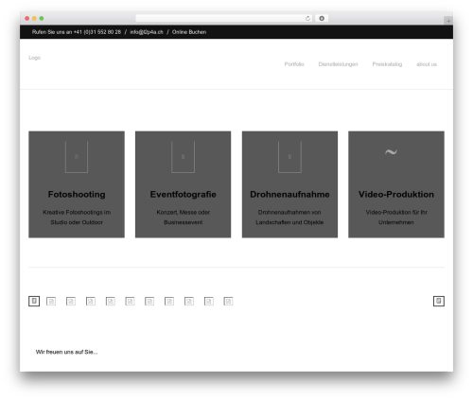Screen dimensions: 473x400
Task: Click the Eventfotografie card image icon
Action: point(183,157)
